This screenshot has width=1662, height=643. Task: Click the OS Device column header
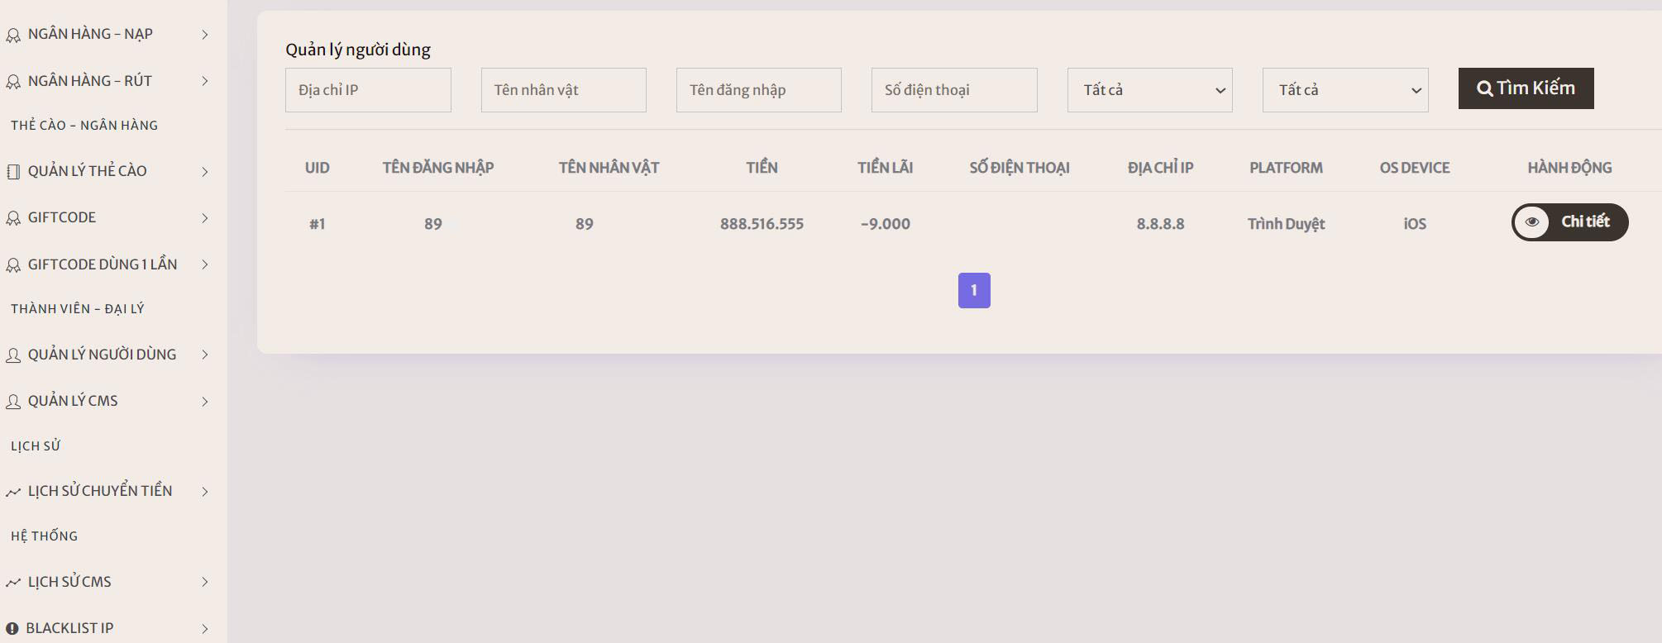[1415, 168]
